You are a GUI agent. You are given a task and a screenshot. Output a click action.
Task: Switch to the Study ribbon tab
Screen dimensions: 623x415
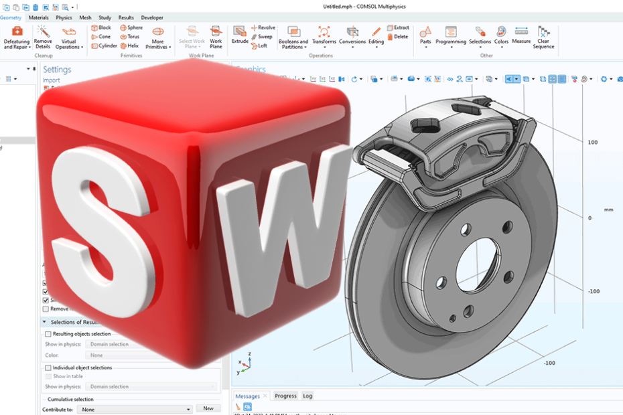105,17
